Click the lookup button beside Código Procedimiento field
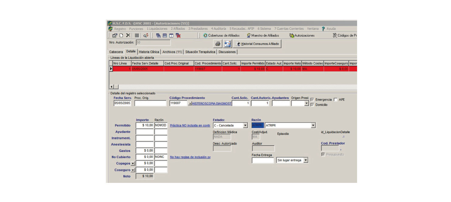Image resolution: width=451 pixels, height=202 pixels. [190, 104]
